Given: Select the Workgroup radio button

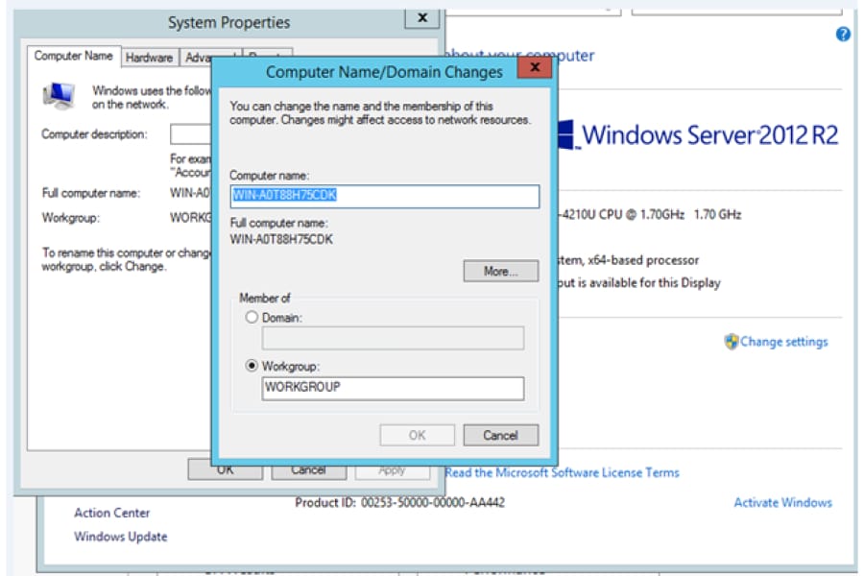Looking at the screenshot, I should pos(252,366).
